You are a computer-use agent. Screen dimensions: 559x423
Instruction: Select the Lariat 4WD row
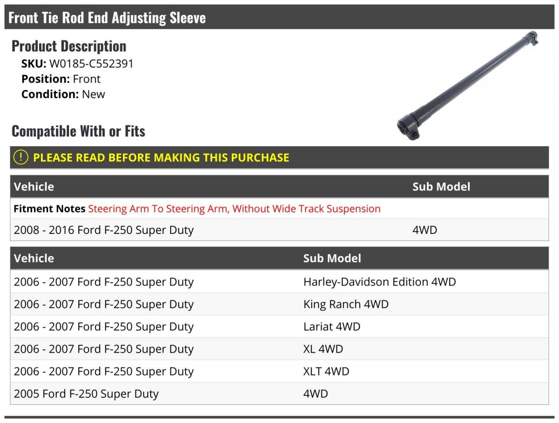point(332,327)
